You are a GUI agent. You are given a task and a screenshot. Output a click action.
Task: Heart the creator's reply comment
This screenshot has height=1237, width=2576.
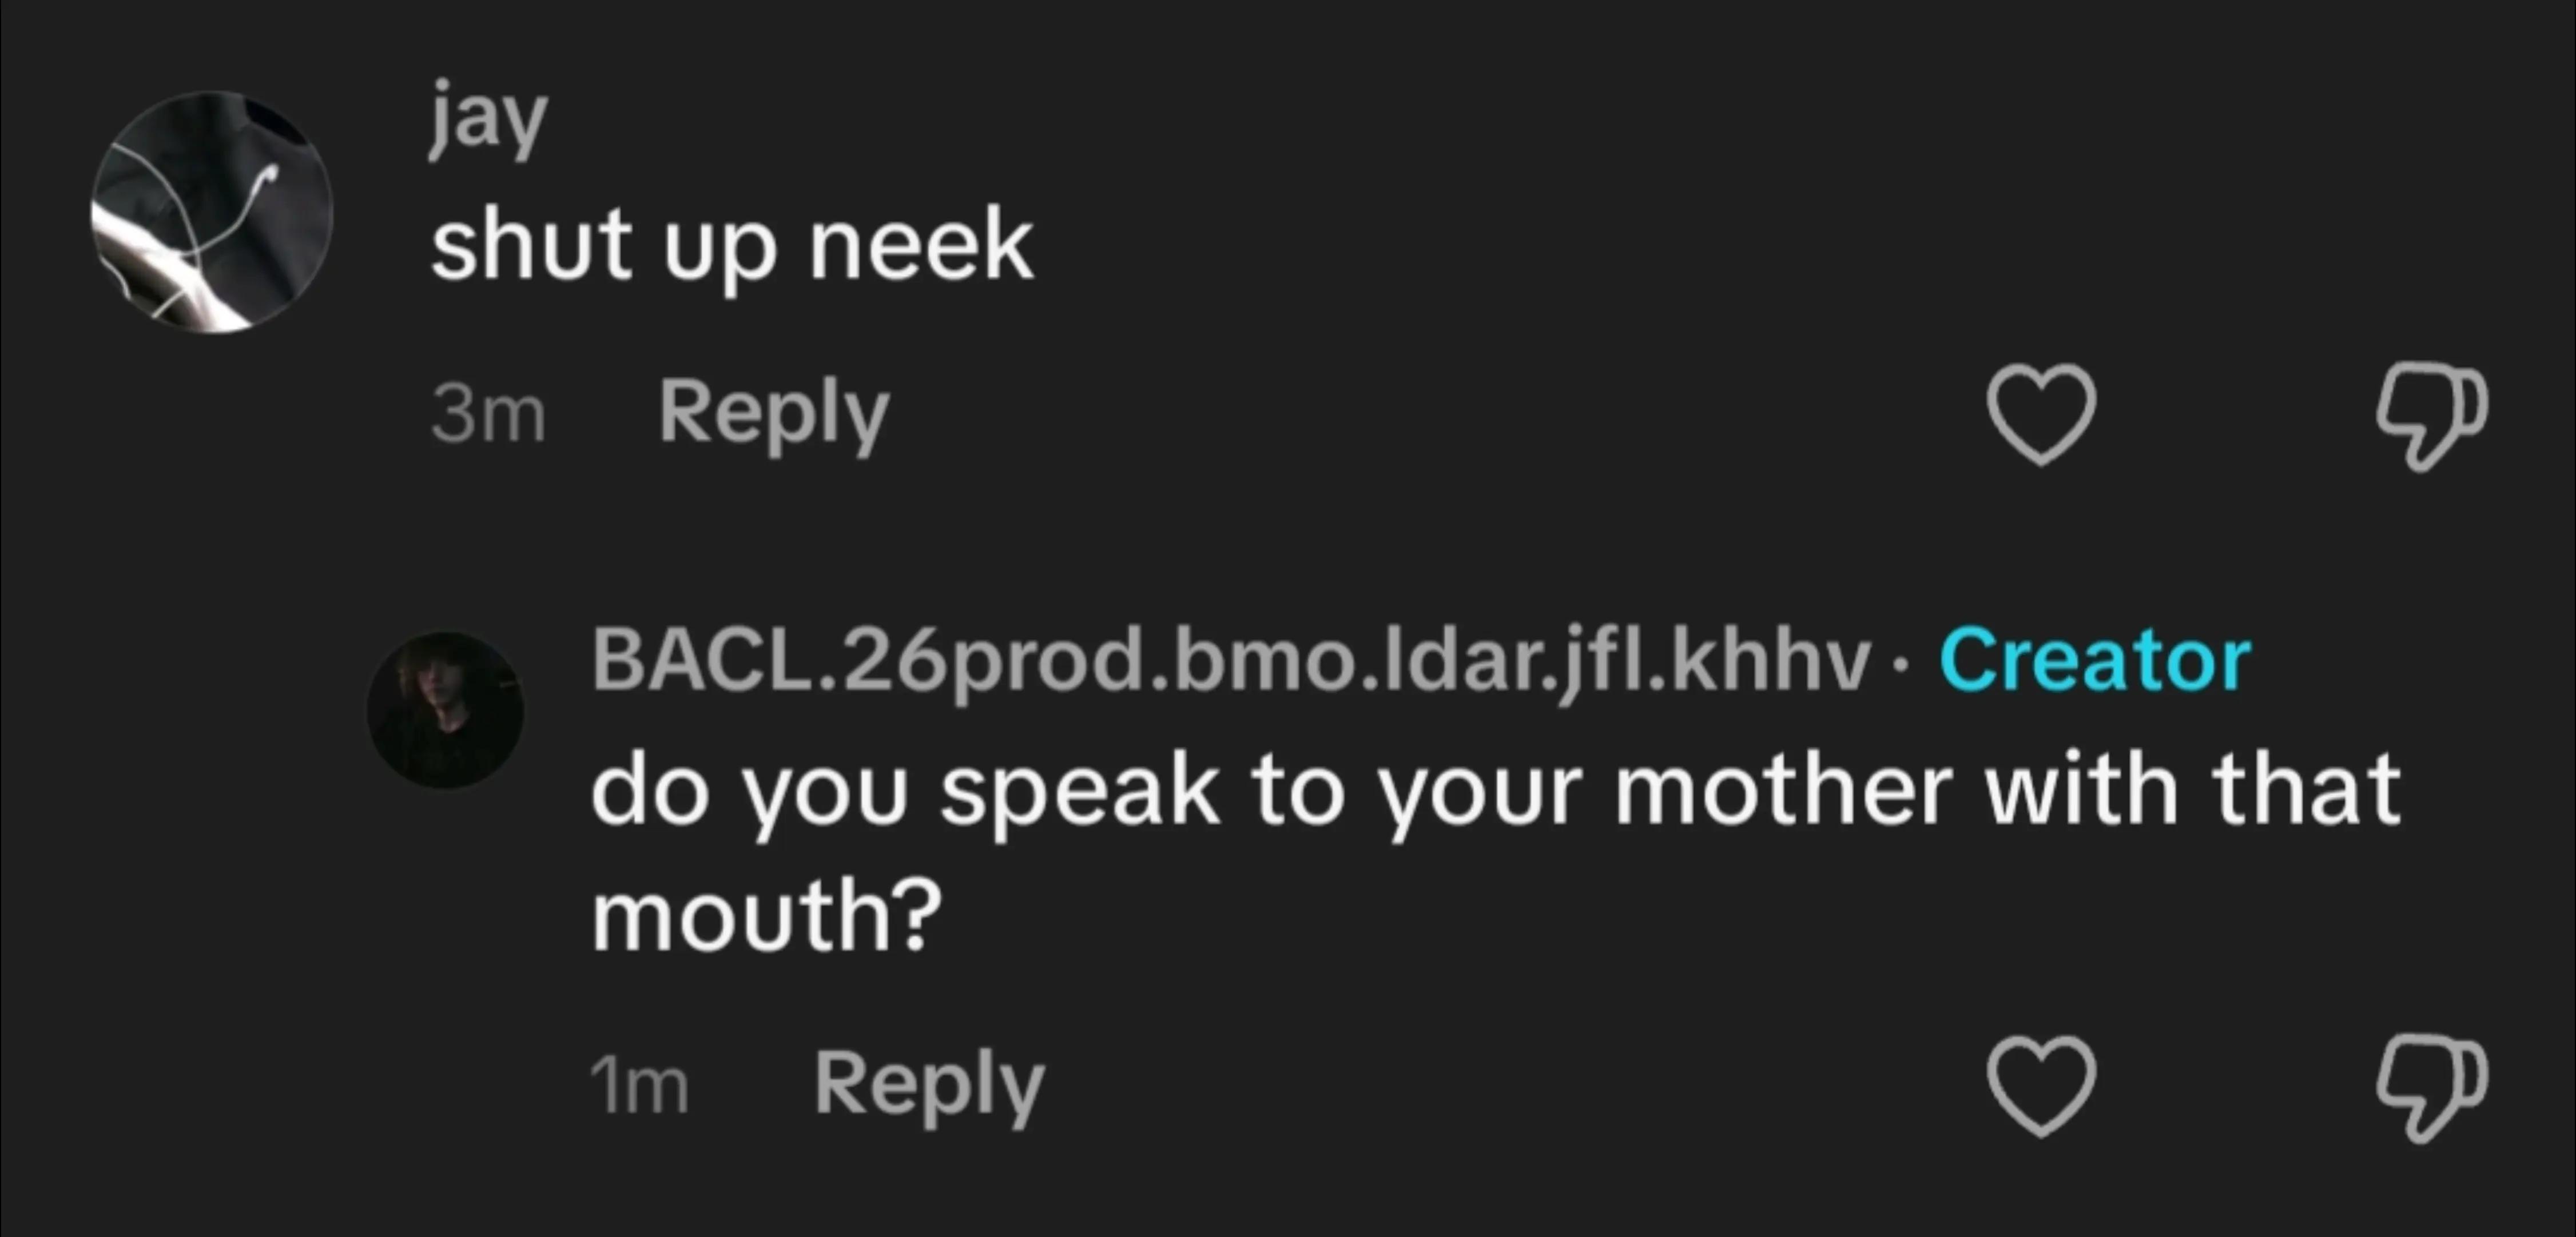[2040, 1085]
